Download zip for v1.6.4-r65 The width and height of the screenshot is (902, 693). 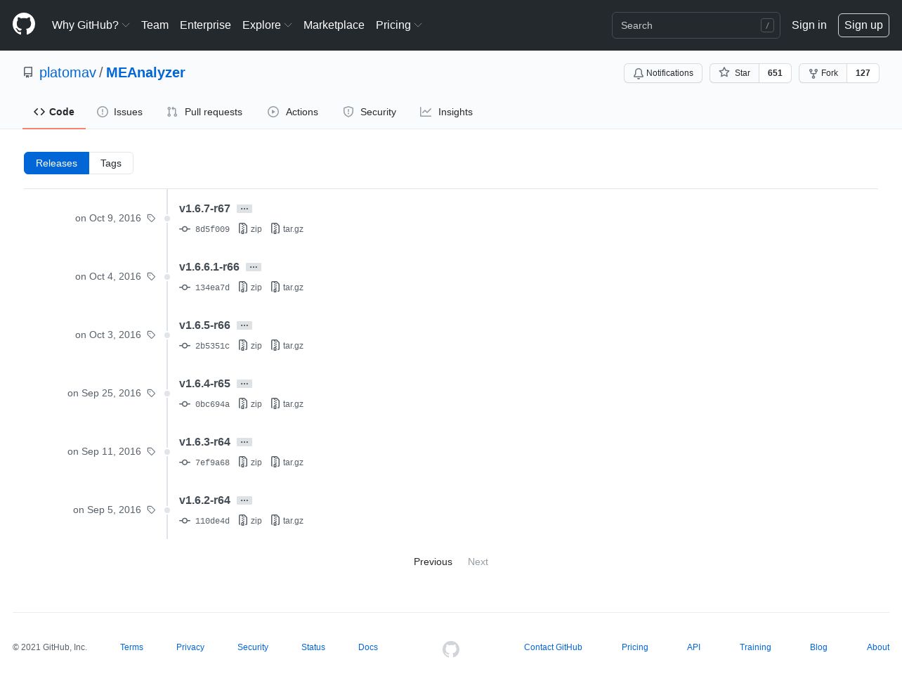click(250, 404)
